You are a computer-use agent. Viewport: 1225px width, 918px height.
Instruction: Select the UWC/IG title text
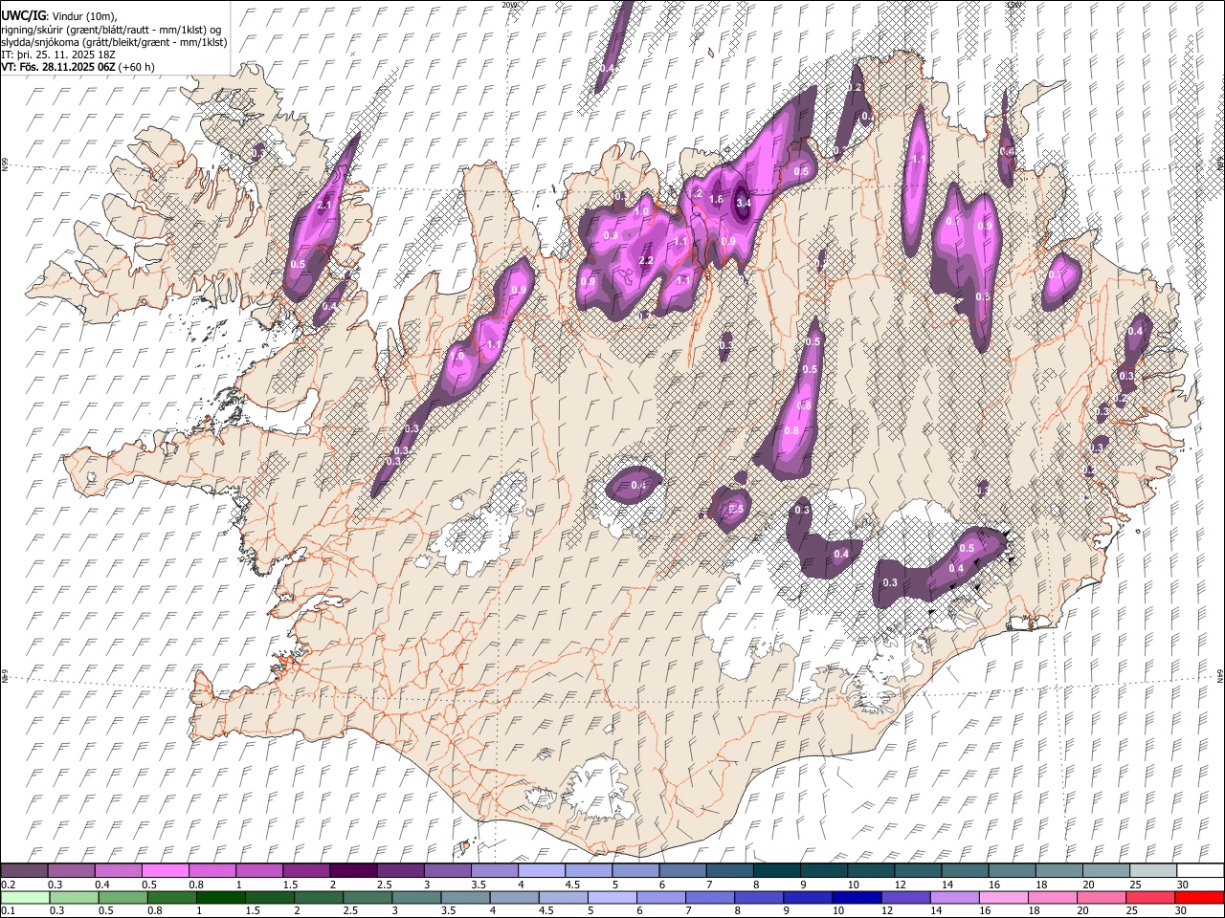23,16
